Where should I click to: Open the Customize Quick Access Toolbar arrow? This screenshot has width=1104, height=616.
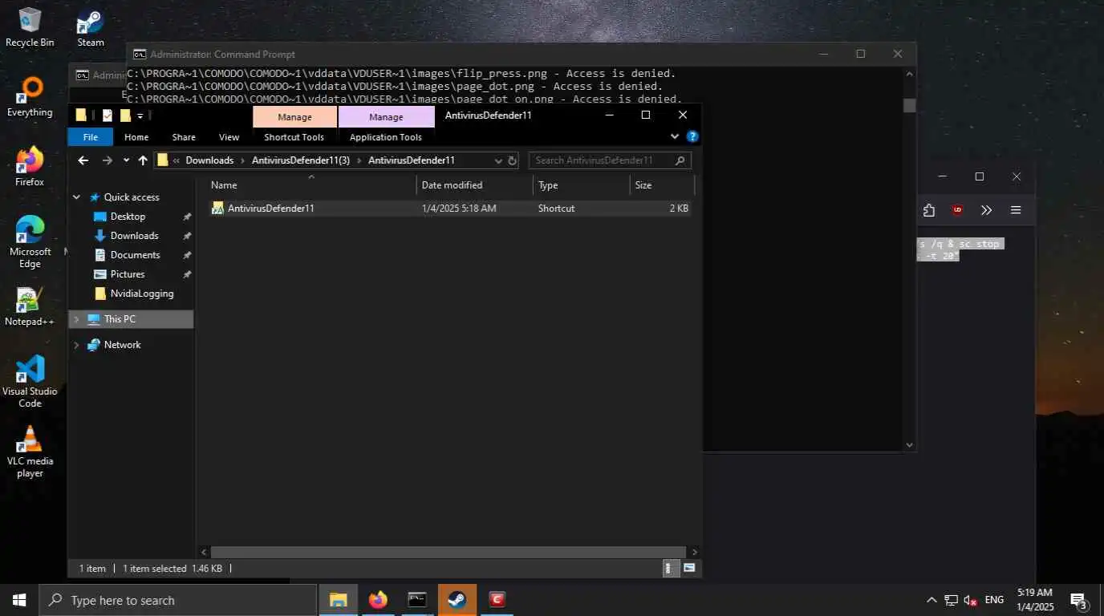[140, 115]
